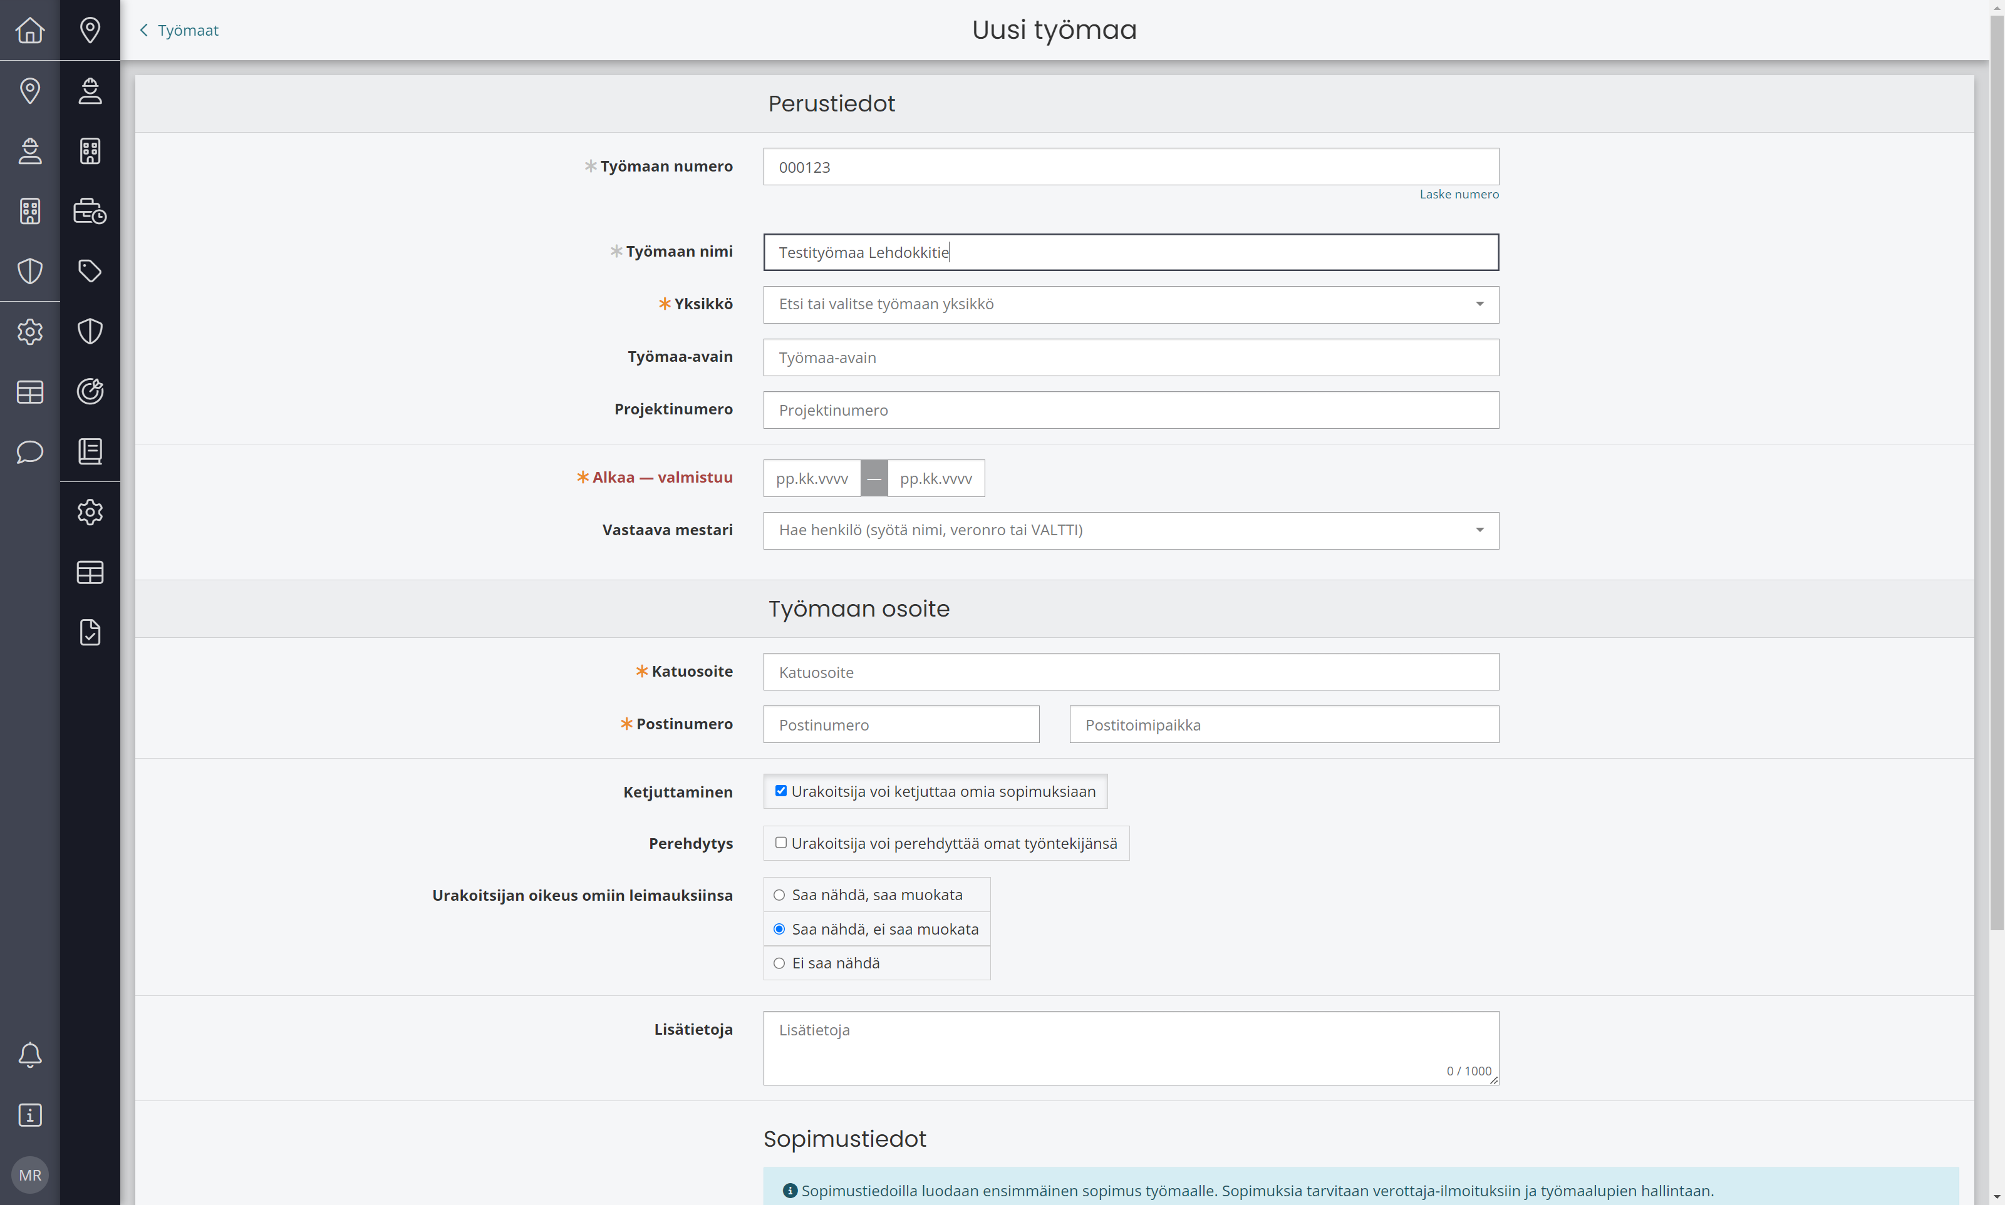
Task: Uncheck Urakoitsija voi ketjuttaa omia sopimuksiaan
Action: (x=780, y=791)
